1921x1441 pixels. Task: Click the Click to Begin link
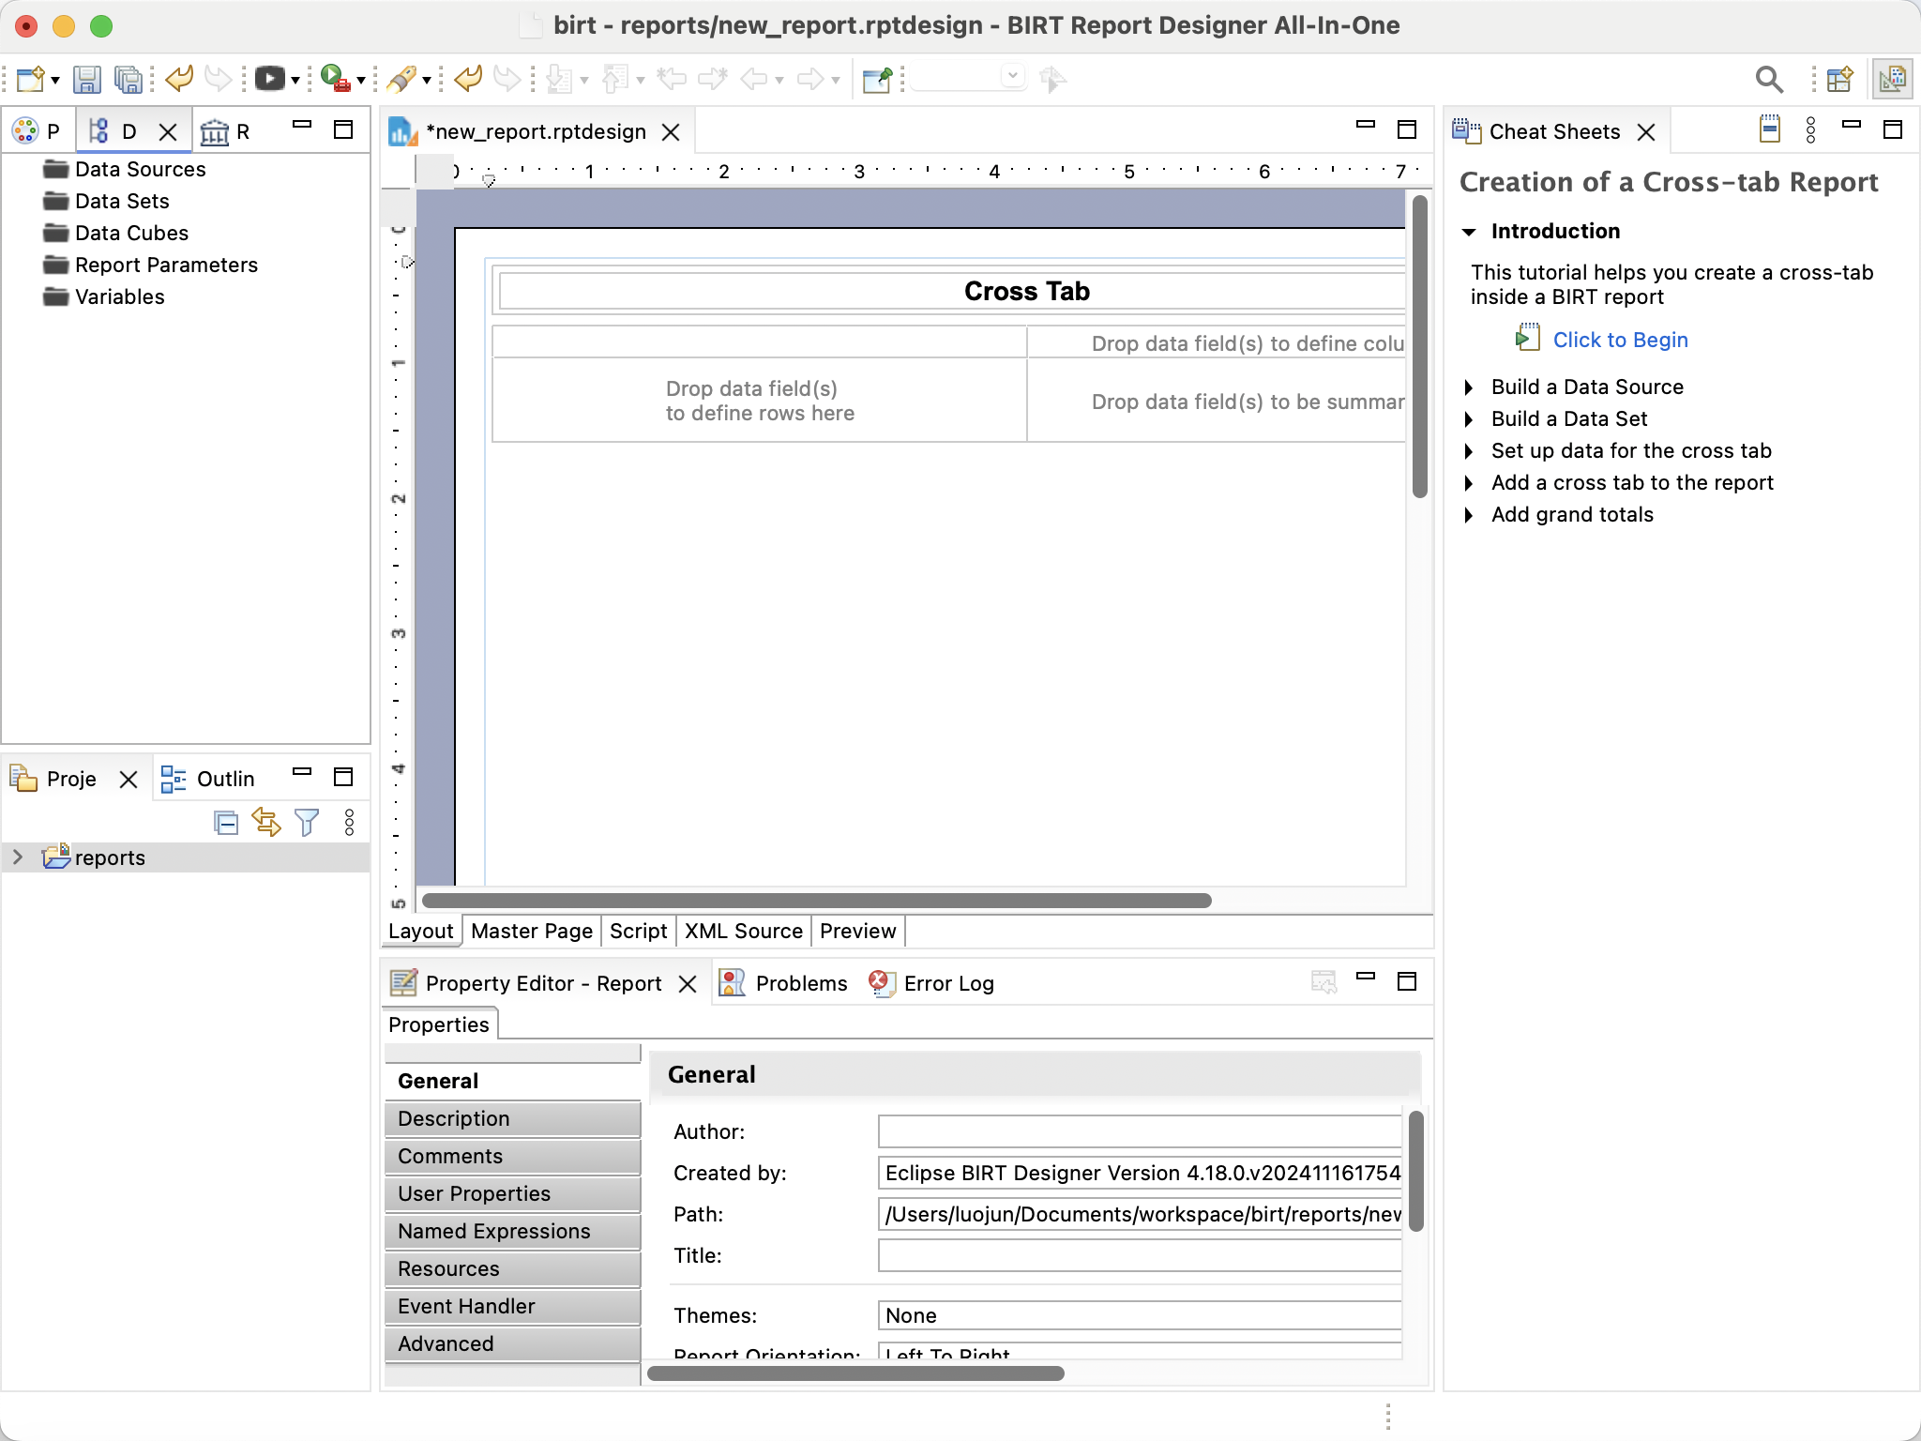pos(1620,340)
